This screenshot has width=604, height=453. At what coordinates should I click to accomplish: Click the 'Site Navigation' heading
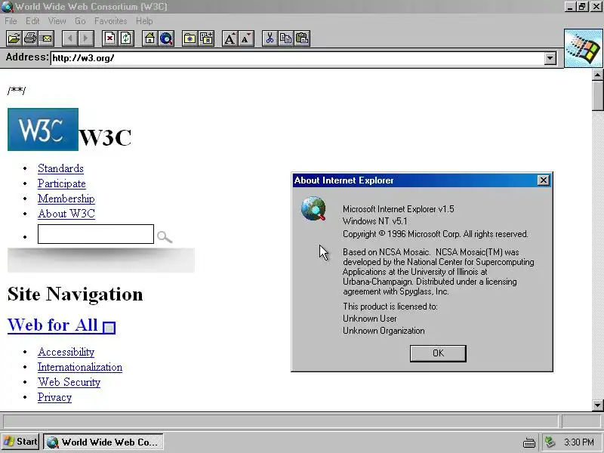[75, 294]
